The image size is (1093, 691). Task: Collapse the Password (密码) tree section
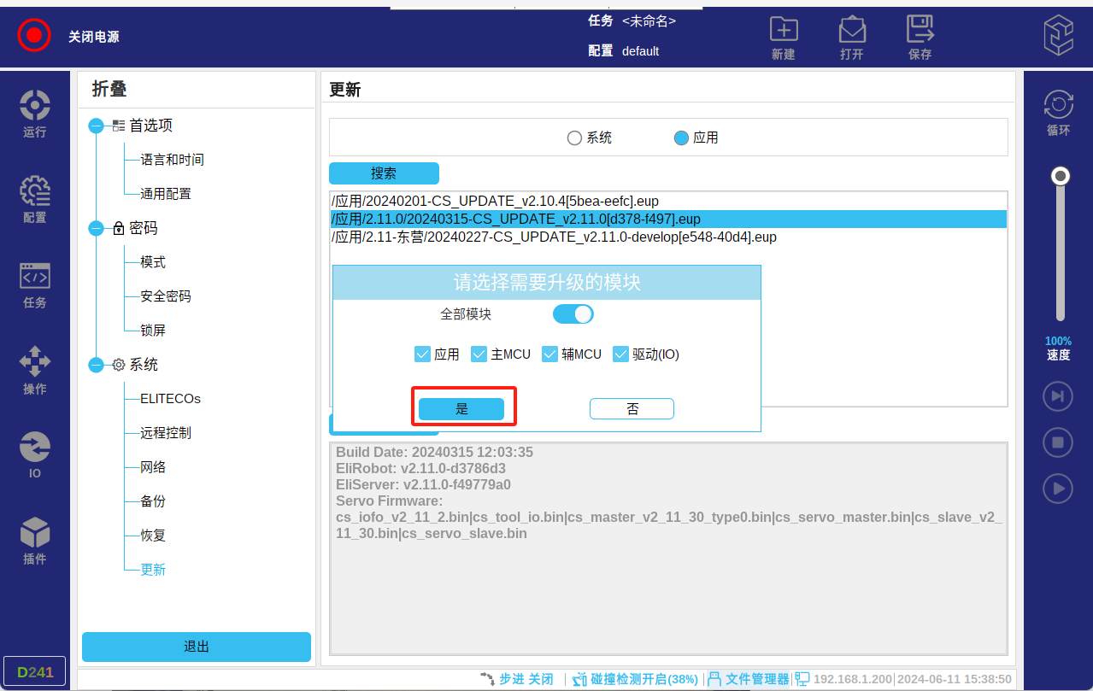pyautogui.click(x=97, y=229)
